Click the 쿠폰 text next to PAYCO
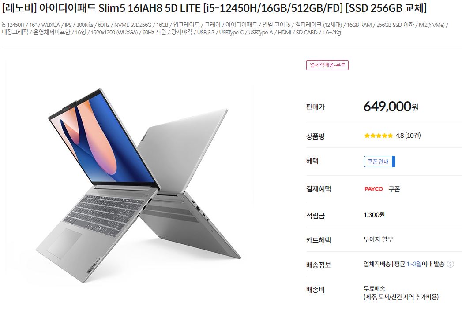The height and width of the screenshot is (309, 462). tap(394, 189)
